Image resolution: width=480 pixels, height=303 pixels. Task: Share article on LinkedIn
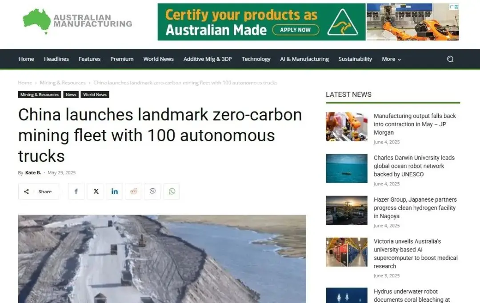pyautogui.click(x=115, y=191)
